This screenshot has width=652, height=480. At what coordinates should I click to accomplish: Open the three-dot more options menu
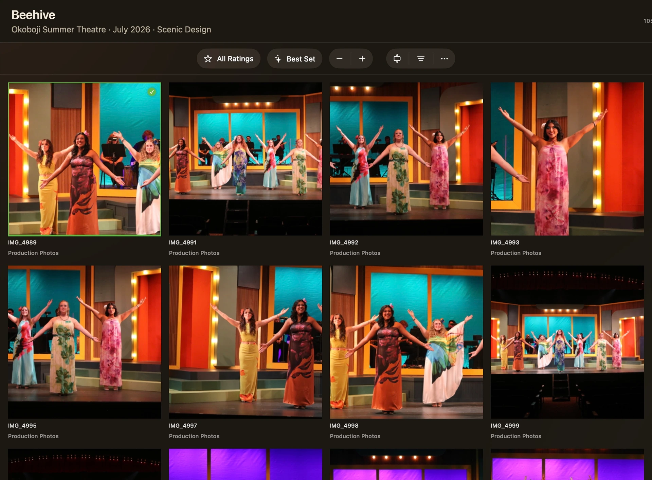(x=444, y=59)
